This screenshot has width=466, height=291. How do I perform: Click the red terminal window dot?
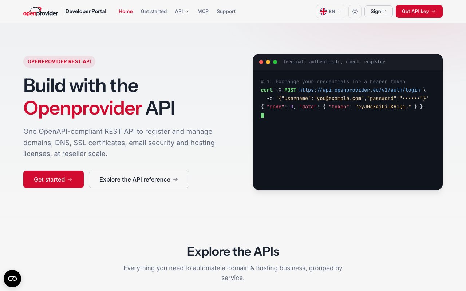(x=261, y=62)
